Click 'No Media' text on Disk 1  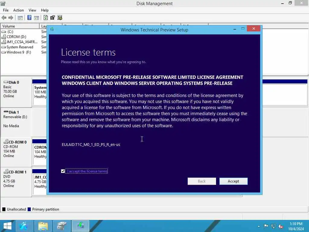[x=11, y=126]
